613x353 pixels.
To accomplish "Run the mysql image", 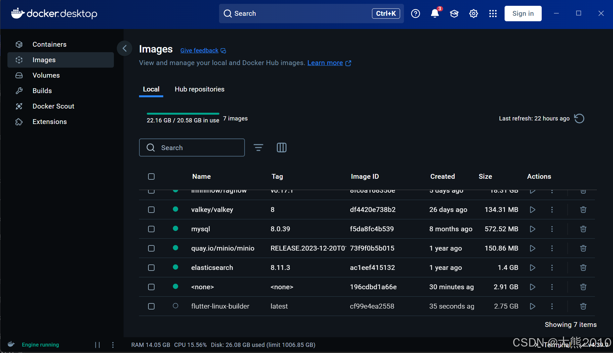I will (x=532, y=229).
